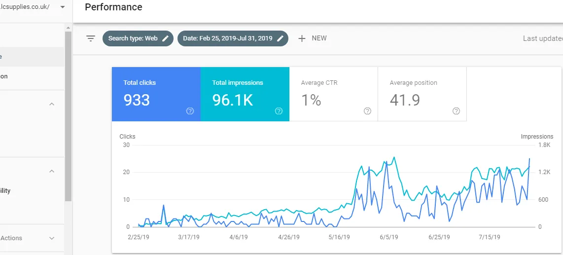The image size is (563, 255).
Task: Click the 20 clicks axis value
Action: (126, 173)
